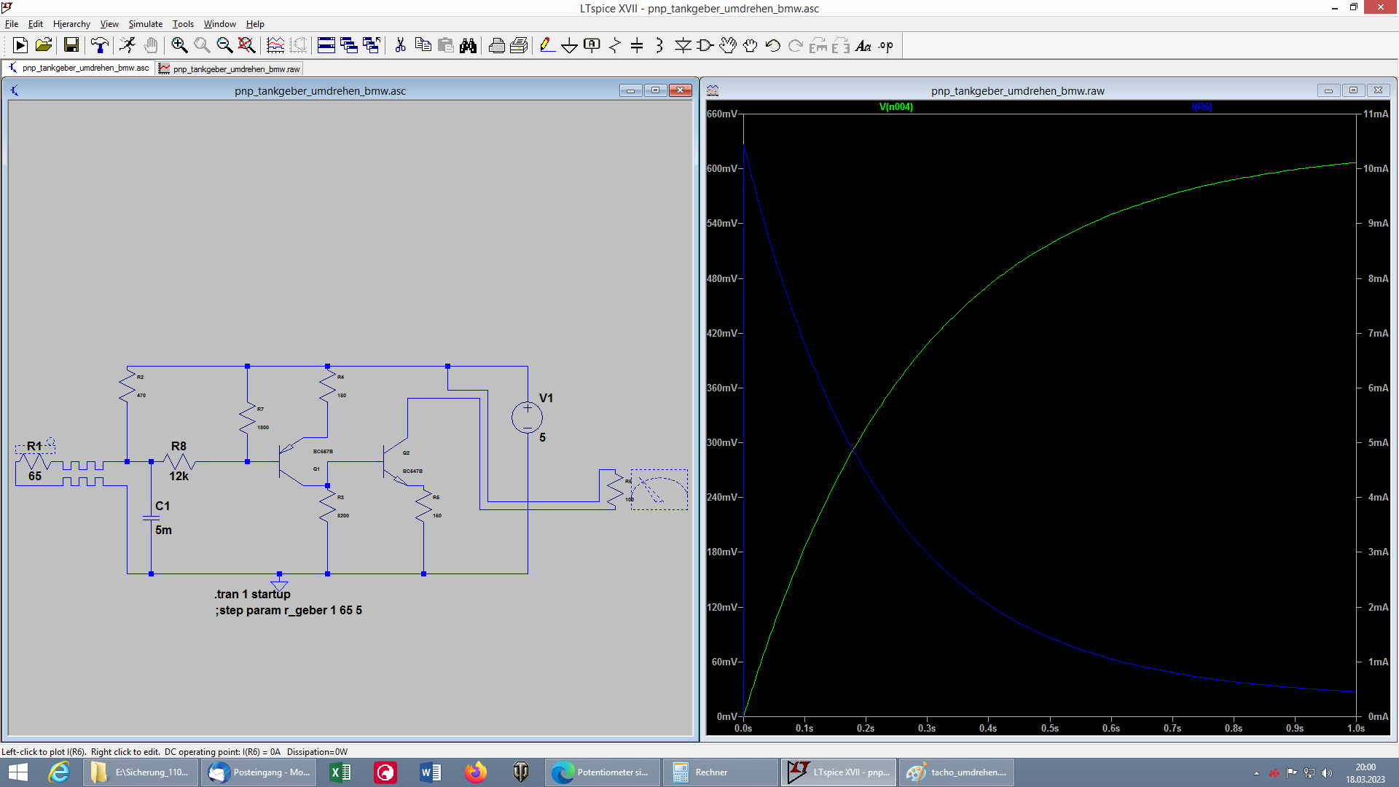
Task: Click the I(R6) trace label
Action: click(x=1202, y=106)
